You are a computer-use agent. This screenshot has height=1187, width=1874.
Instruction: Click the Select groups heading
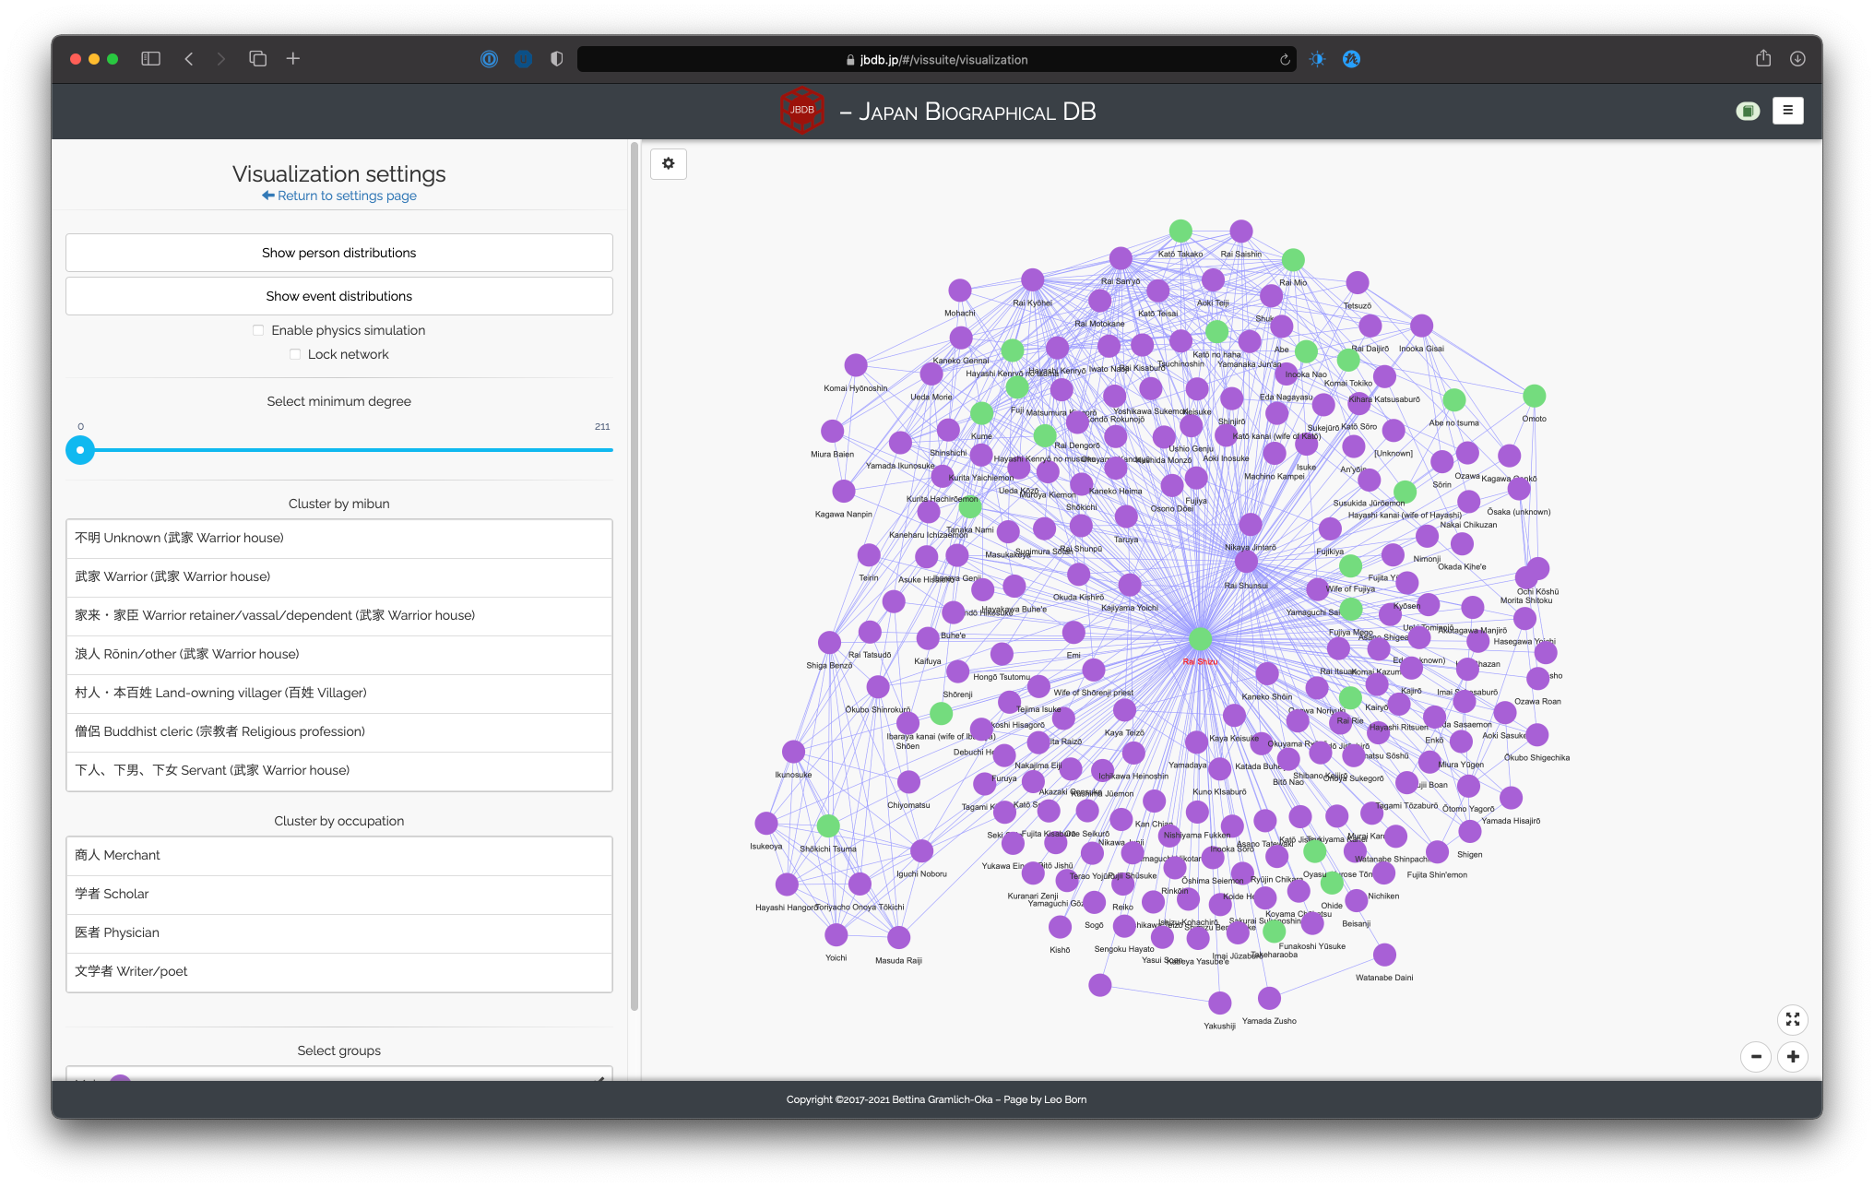pos(339,1050)
